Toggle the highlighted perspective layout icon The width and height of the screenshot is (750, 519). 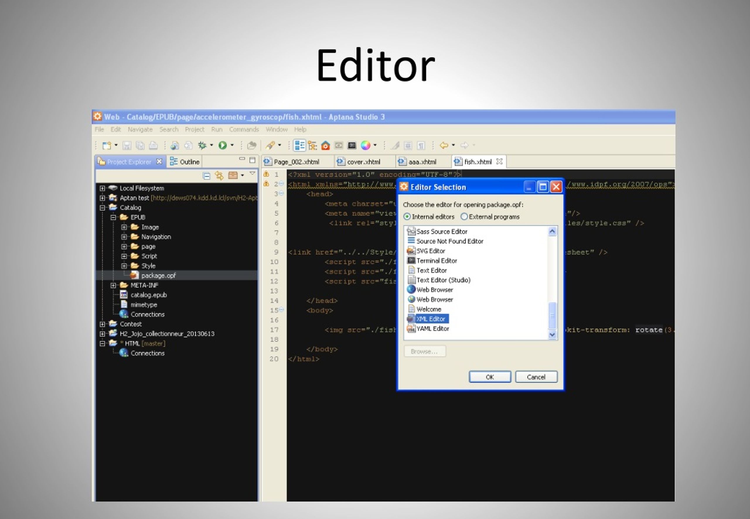[299, 145]
